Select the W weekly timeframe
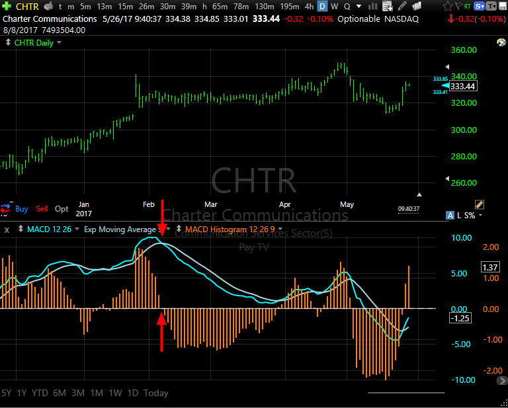Screen dimensions: 508x408 [335, 6]
